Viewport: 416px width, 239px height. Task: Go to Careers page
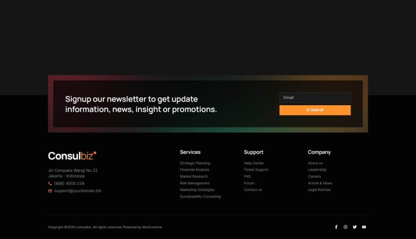(314, 177)
